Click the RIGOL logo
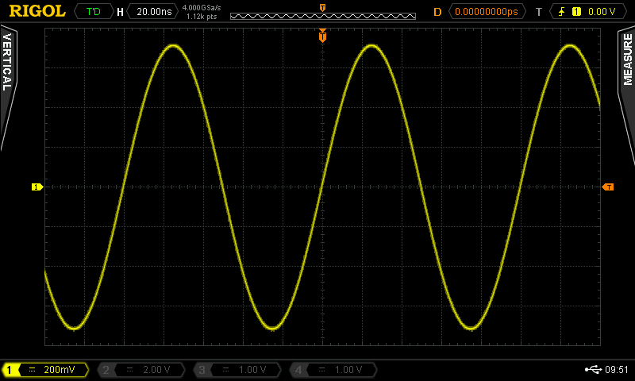 pos(37,11)
